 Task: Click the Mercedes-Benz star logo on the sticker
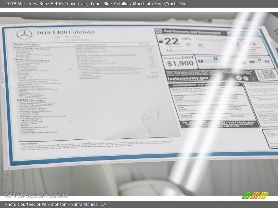point(24,34)
